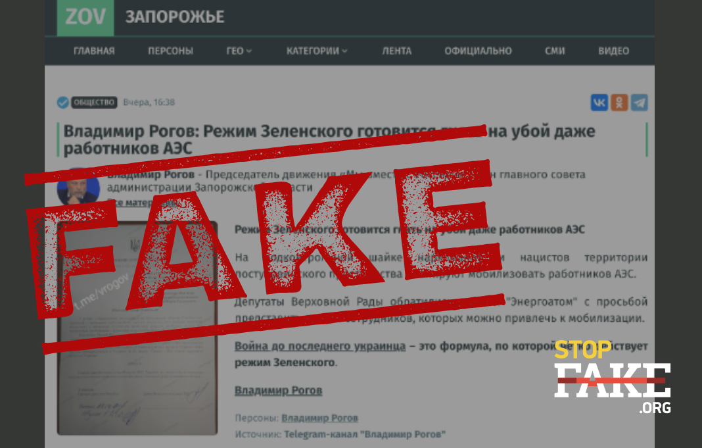Screen dimensions: 702x448
Task: Expand the ГЕО dropdown menu
Action: 239,51
